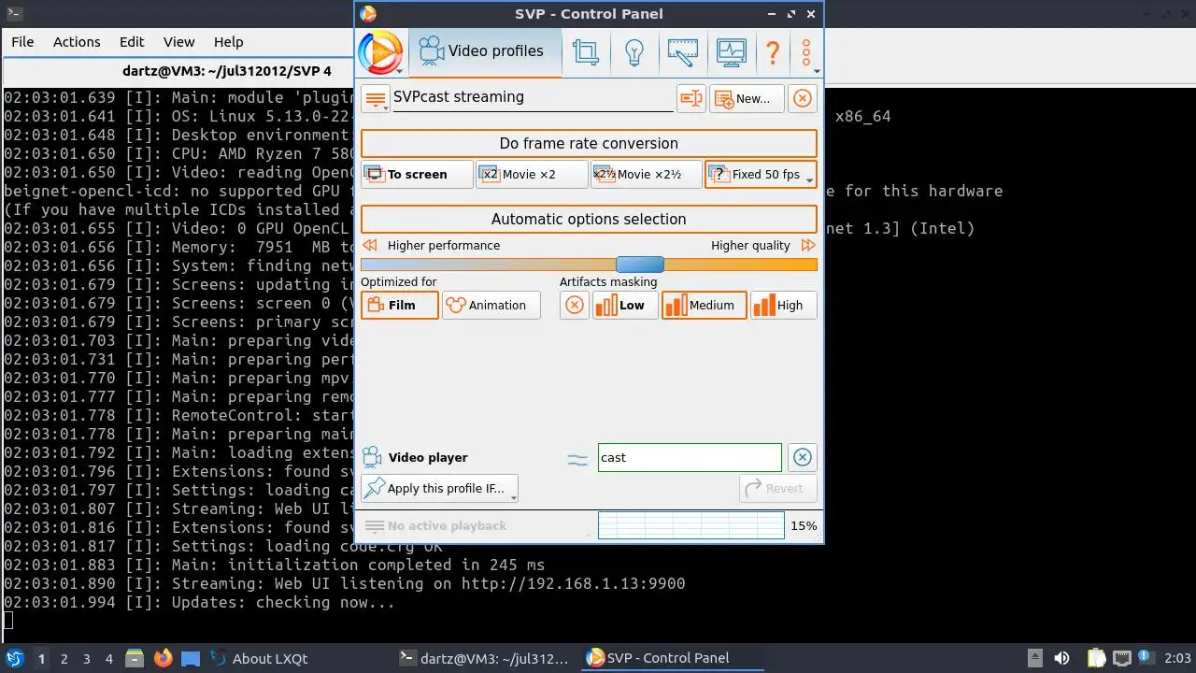Viewport: 1196px width, 673px height.
Task: Set artifacts masking to High
Action: point(783,305)
